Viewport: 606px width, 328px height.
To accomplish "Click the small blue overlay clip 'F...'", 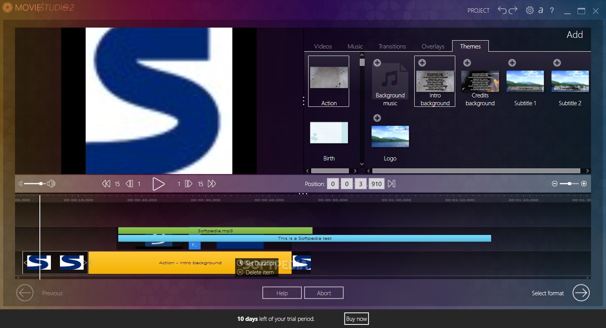I will (x=195, y=245).
